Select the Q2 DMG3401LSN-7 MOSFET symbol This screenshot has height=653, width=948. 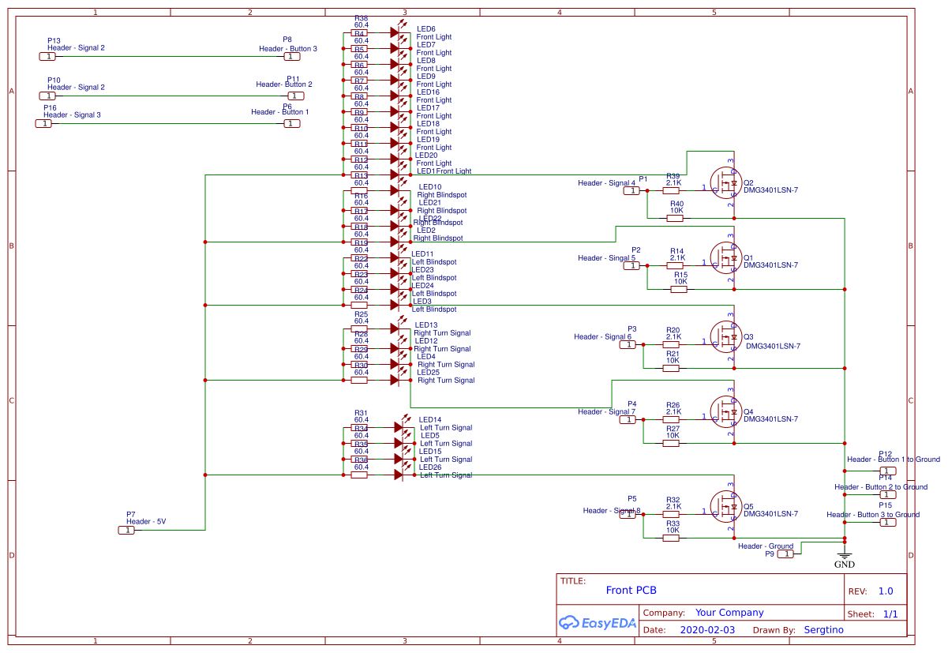[x=727, y=183]
